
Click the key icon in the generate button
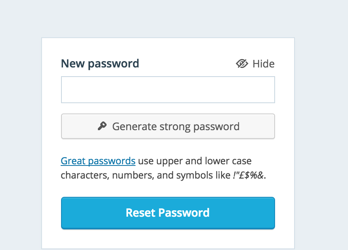click(x=102, y=126)
